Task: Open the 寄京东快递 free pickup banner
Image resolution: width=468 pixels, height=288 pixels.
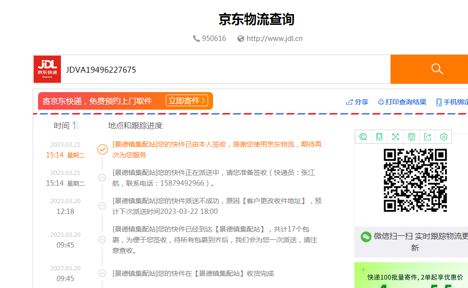Action: 125,101
